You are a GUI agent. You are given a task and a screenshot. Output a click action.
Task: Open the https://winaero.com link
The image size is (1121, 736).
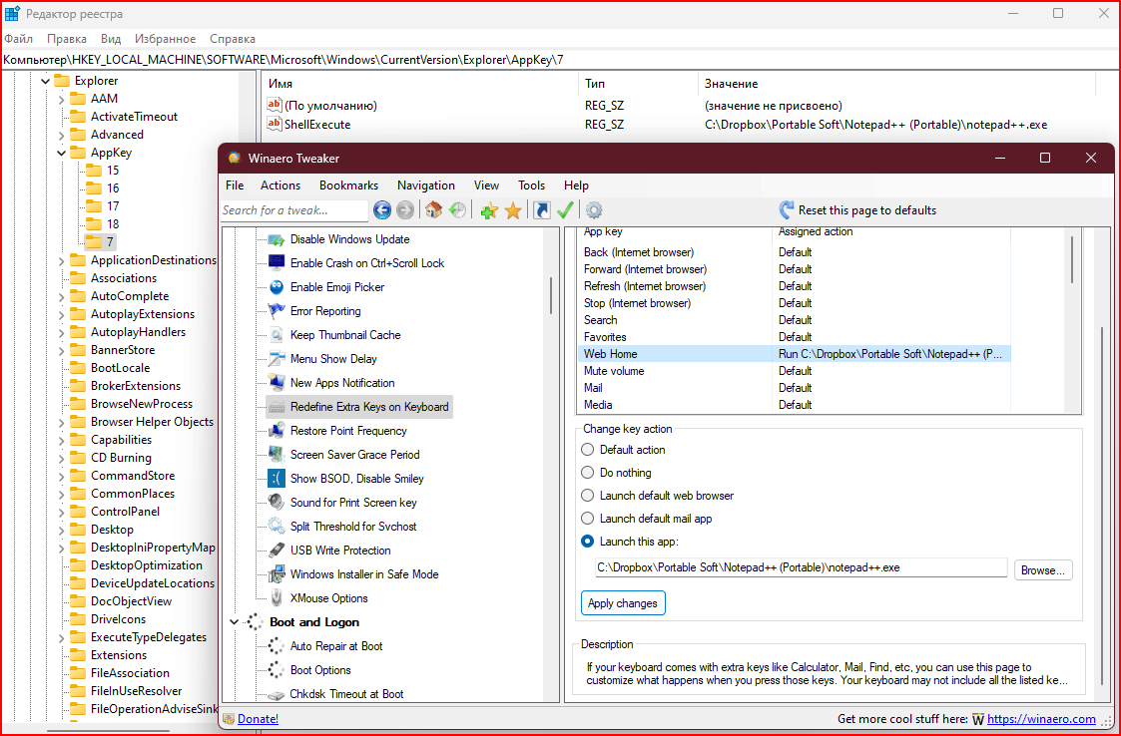[1041, 719]
